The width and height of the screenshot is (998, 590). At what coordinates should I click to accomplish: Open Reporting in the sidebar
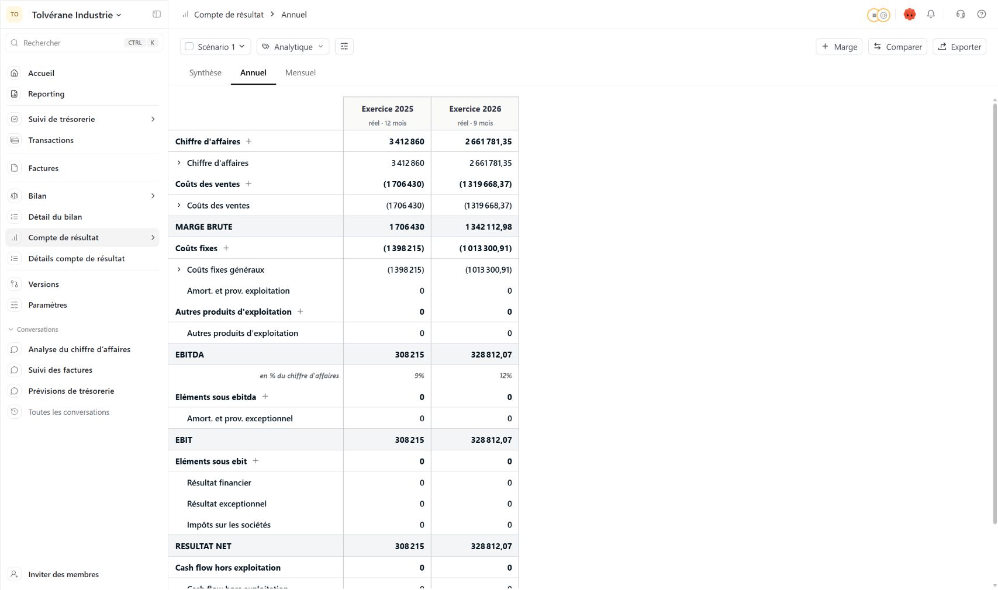(x=82, y=94)
